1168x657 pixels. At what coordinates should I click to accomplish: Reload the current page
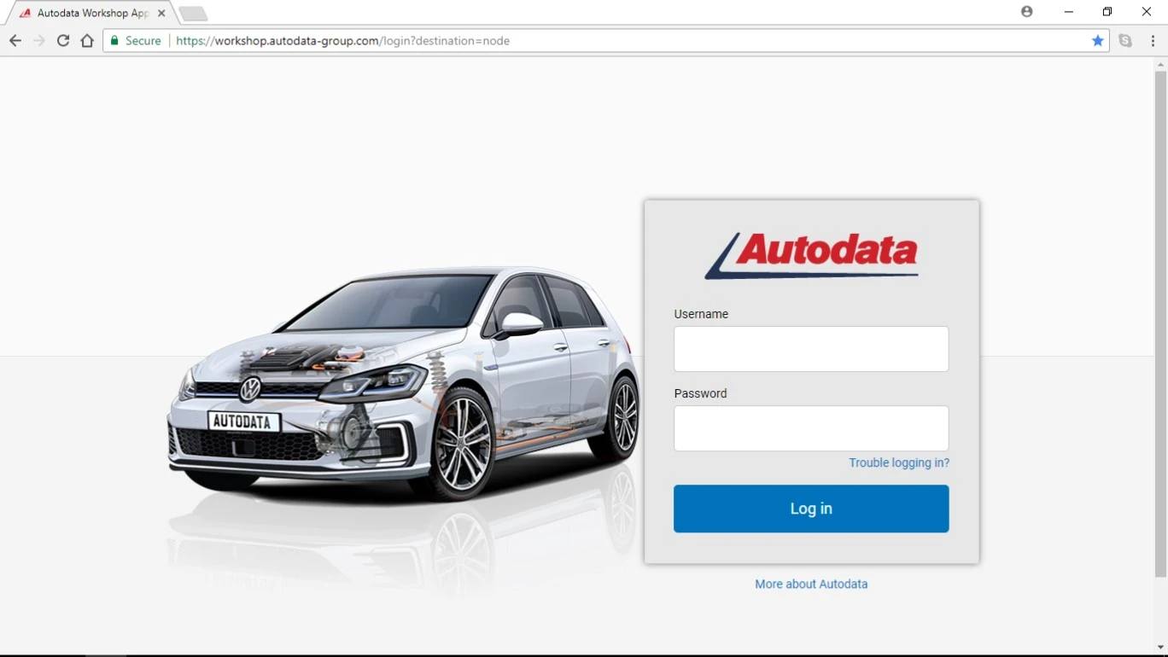tap(62, 40)
